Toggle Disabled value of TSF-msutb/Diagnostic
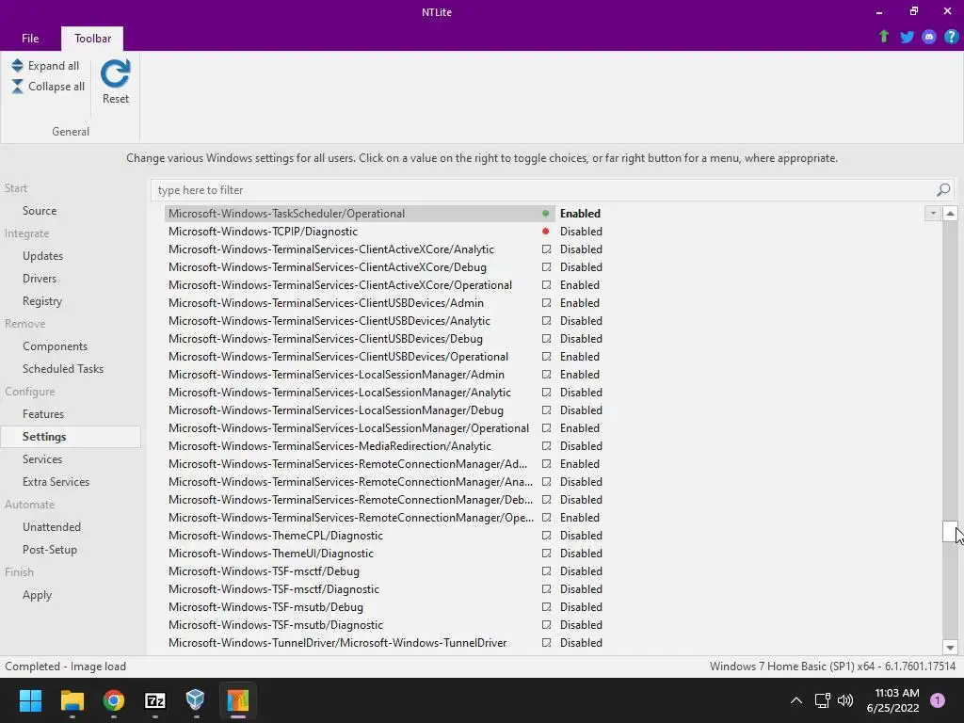 (x=581, y=625)
